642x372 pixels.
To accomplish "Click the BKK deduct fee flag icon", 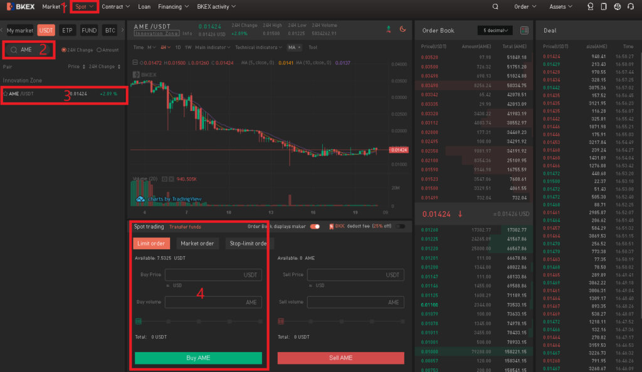I will [x=331, y=227].
